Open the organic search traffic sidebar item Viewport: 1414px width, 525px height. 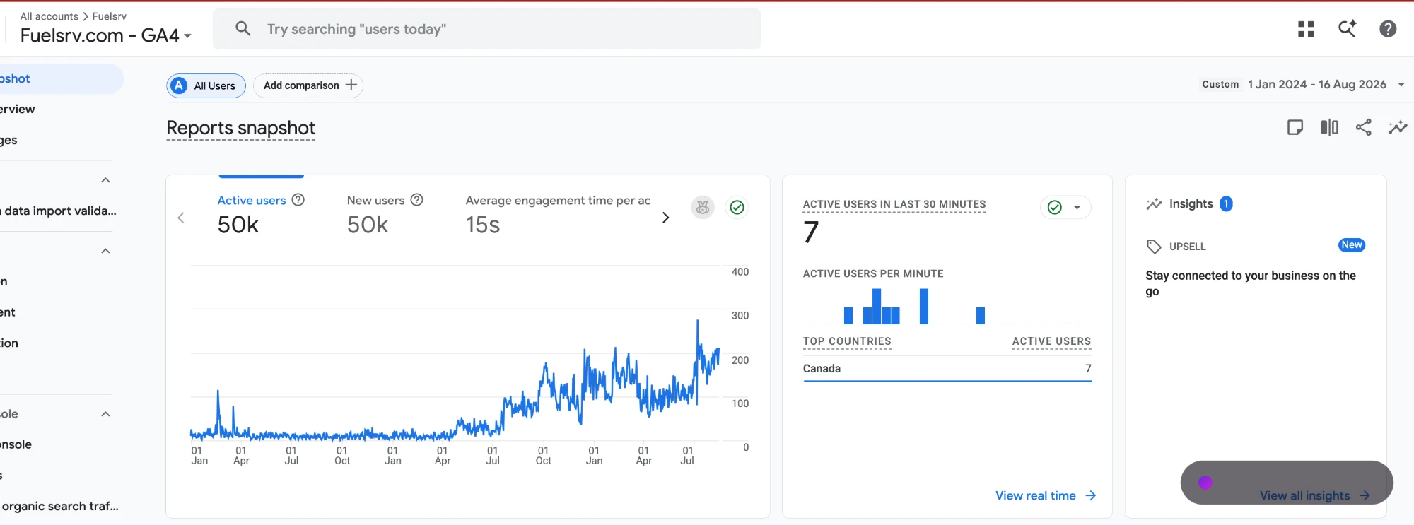tap(59, 506)
